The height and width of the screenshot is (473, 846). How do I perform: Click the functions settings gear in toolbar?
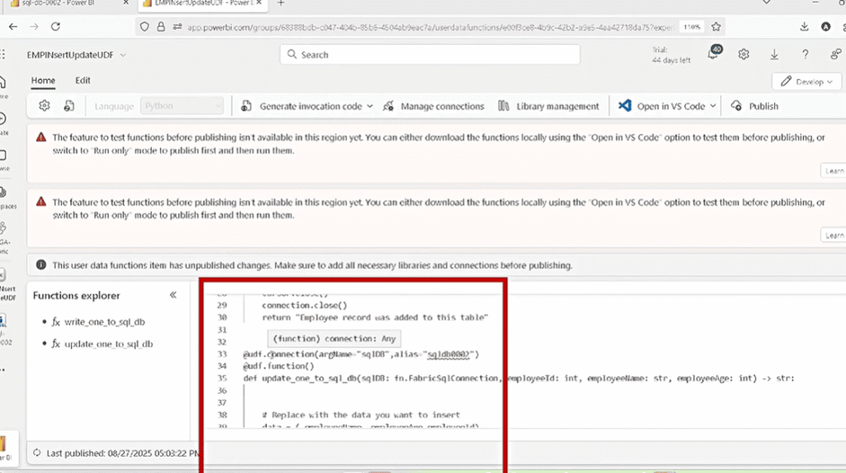[45, 106]
